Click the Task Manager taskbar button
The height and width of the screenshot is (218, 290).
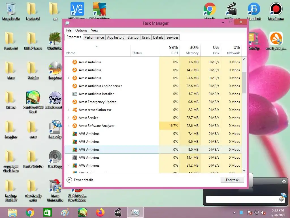pyautogui.click(x=135, y=212)
